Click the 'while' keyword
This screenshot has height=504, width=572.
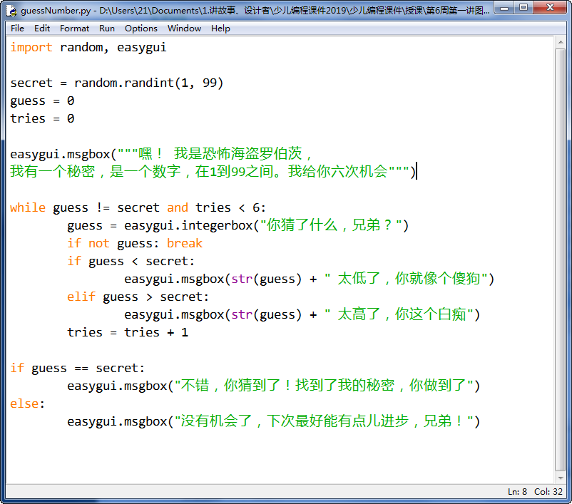pyautogui.click(x=28, y=208)
